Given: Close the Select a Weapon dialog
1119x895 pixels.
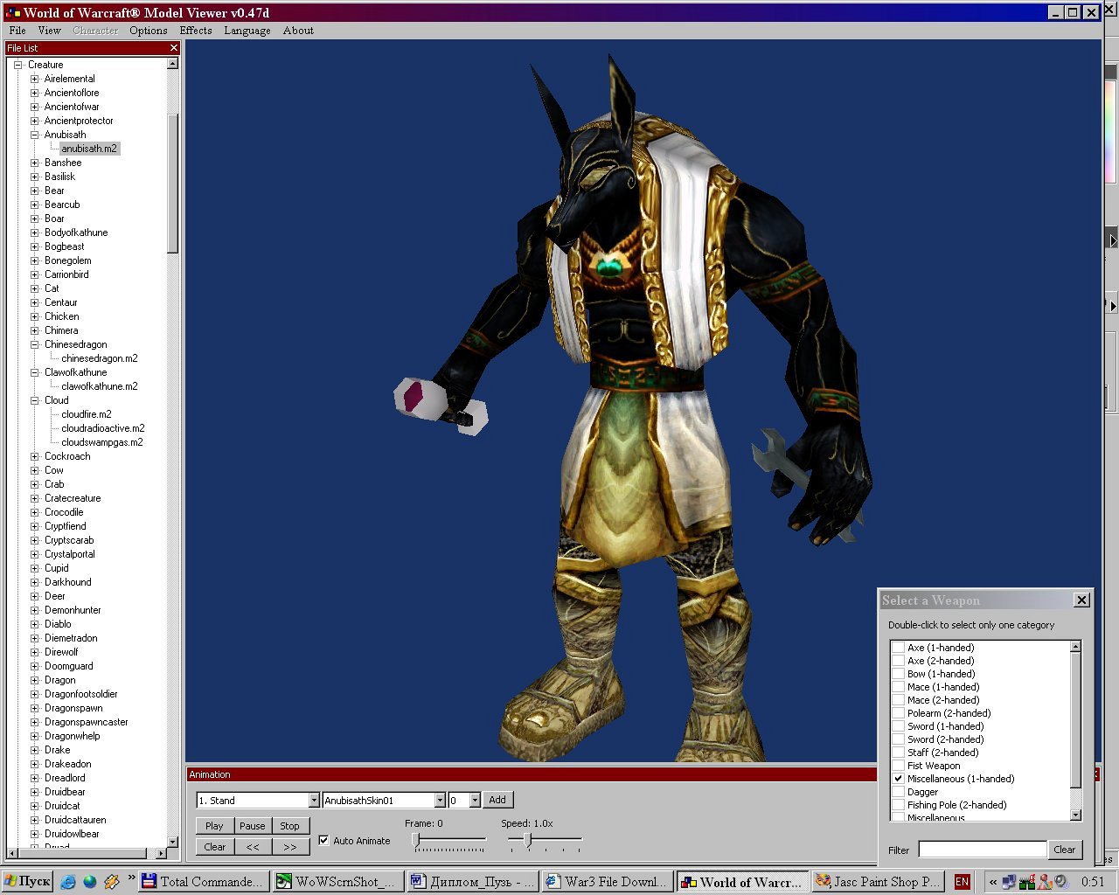Looking at the screenshot, I should pos(1081,600).
